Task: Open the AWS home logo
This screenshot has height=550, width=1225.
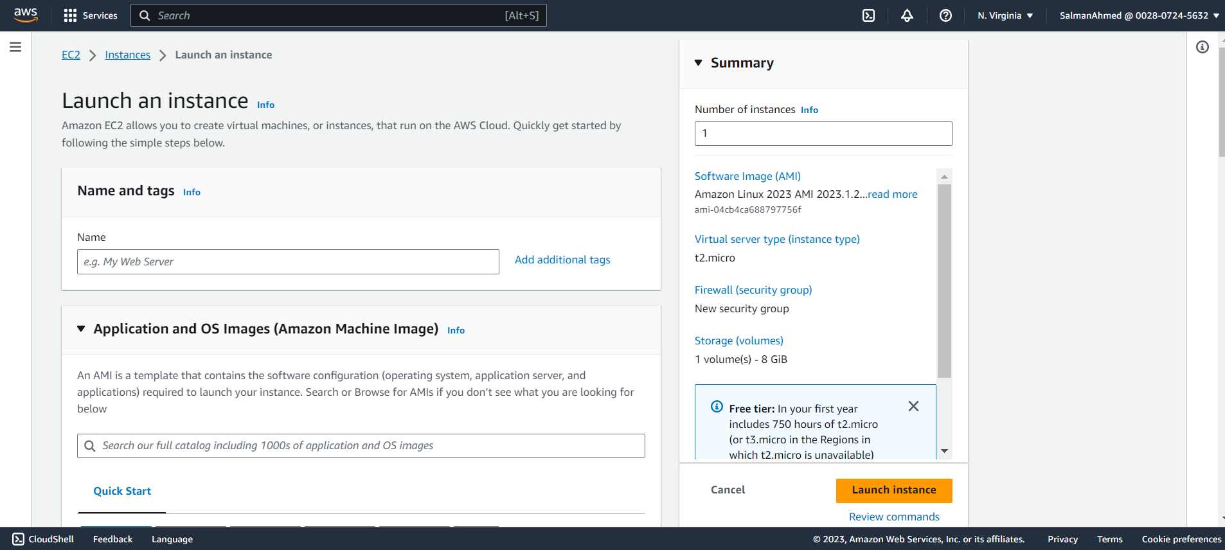Action: pyautogui.click(x=26, y=15)
